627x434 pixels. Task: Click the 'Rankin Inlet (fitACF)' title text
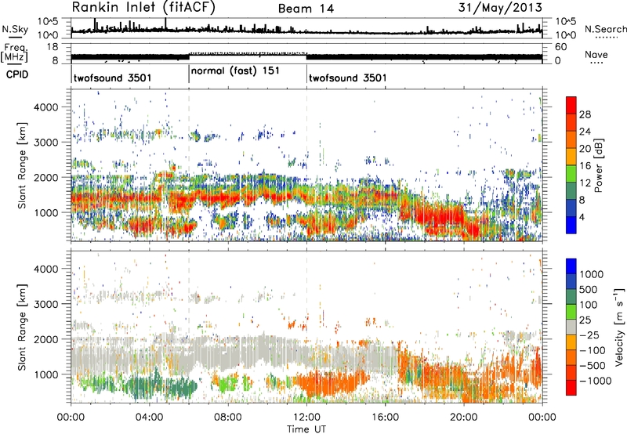click(x=143, y=7)
